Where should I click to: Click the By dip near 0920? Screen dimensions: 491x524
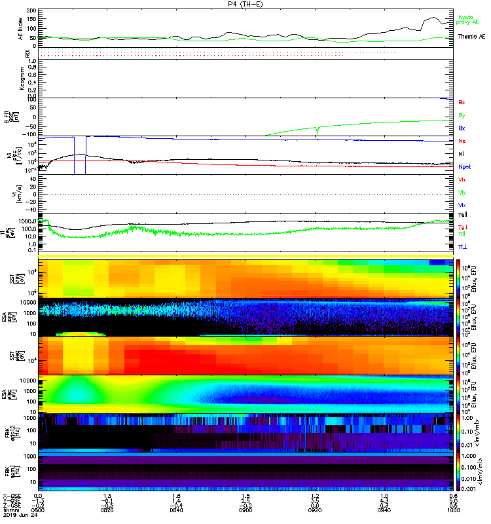click(x=317, y=130)
